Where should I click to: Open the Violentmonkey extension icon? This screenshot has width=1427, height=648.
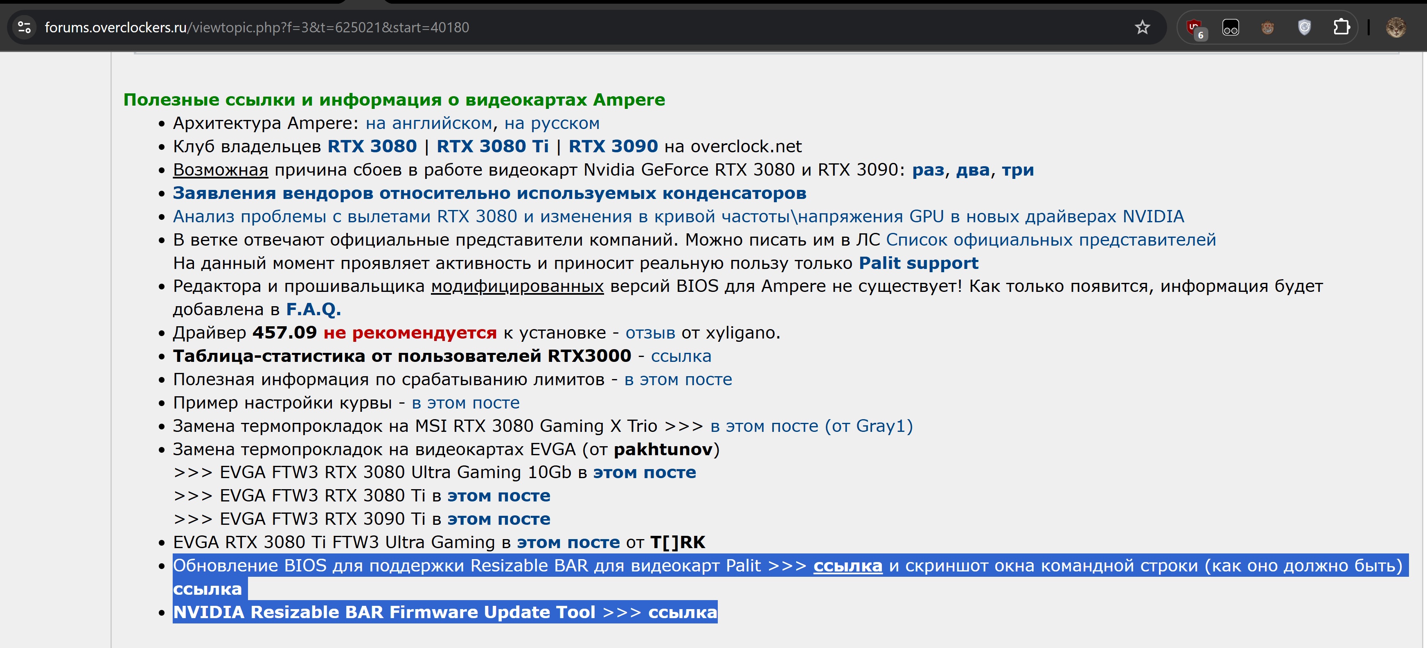coord(1267,27)
